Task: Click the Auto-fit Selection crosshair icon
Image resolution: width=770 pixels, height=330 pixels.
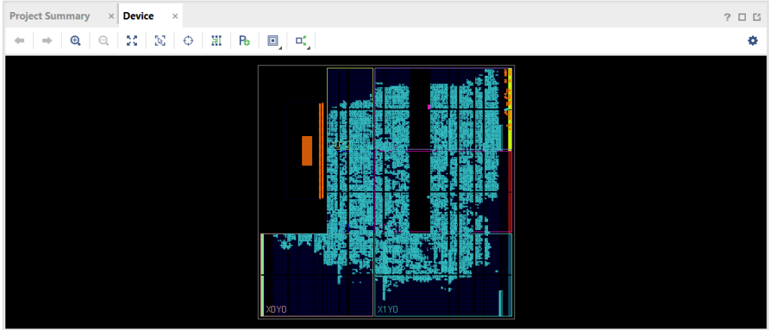Action: (x=188, y=41)
